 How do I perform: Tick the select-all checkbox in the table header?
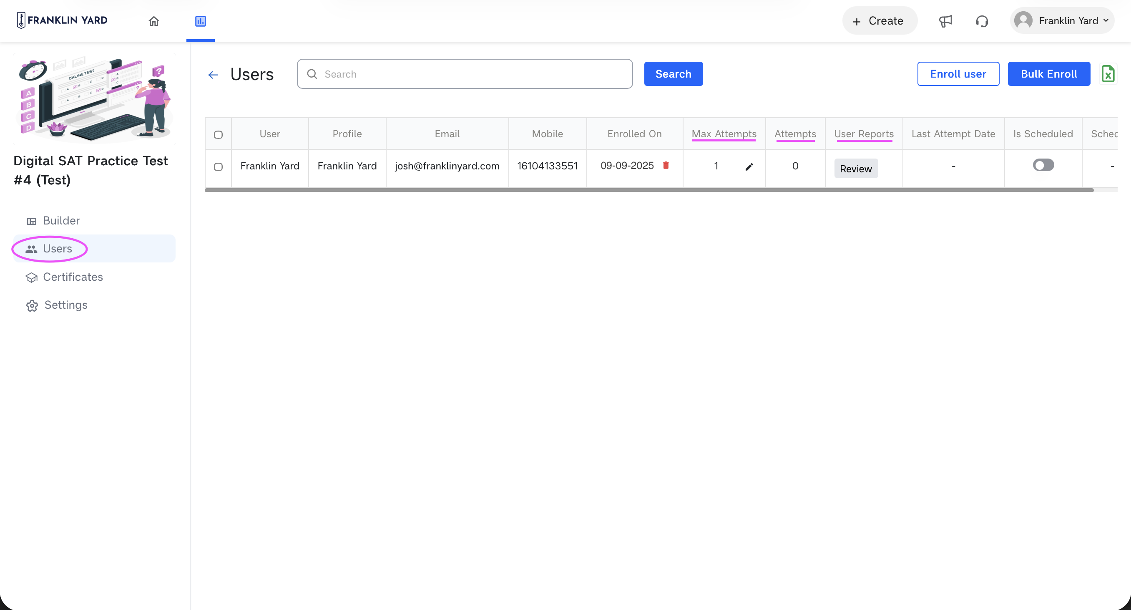[218, 134]
